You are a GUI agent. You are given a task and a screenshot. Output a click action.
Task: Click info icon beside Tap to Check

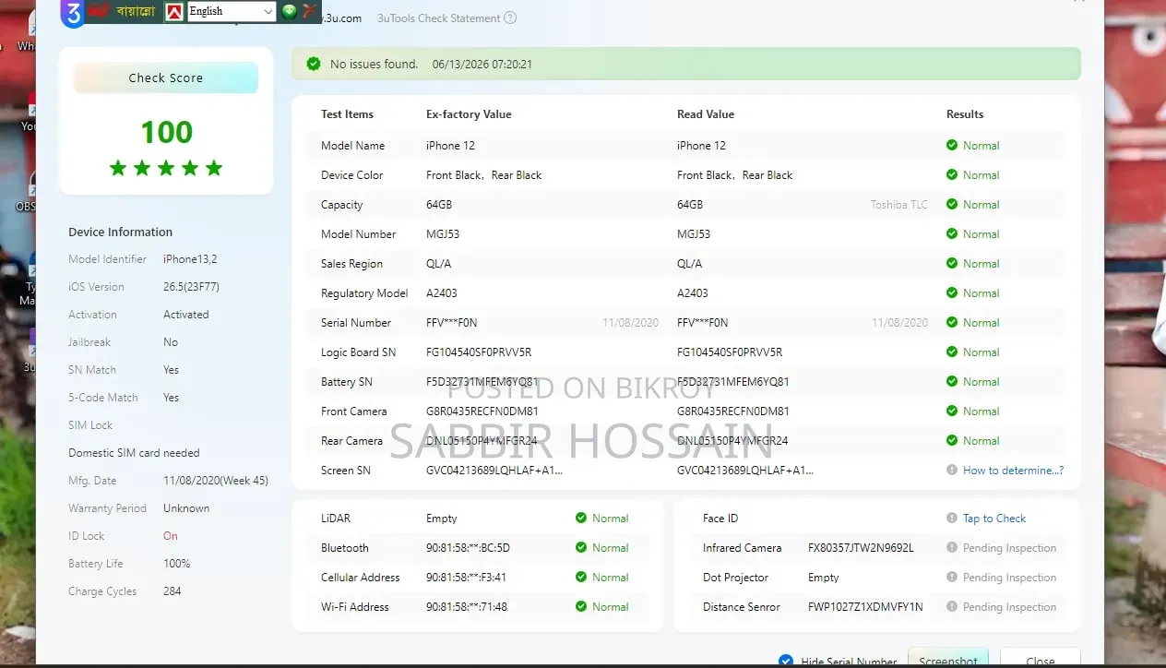click(x=952, y=518)
